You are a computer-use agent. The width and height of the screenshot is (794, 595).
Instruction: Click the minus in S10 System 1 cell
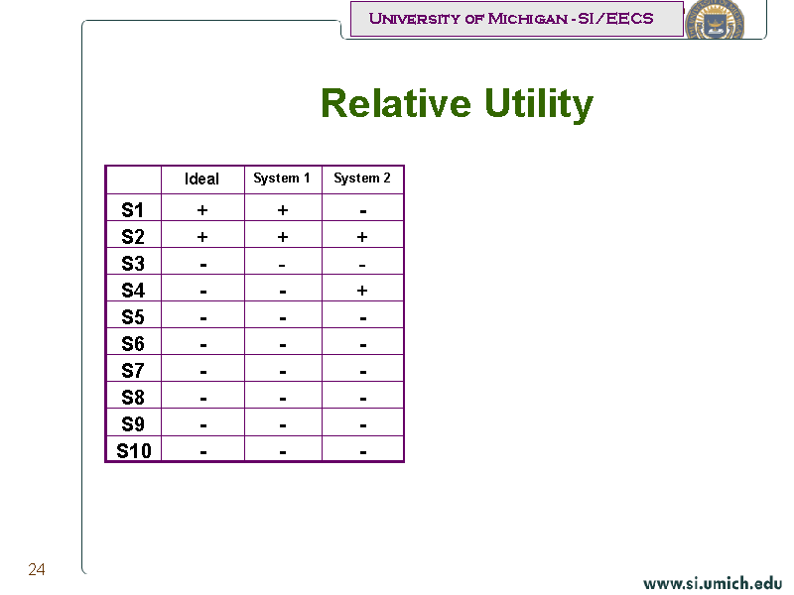pos(283,453)
